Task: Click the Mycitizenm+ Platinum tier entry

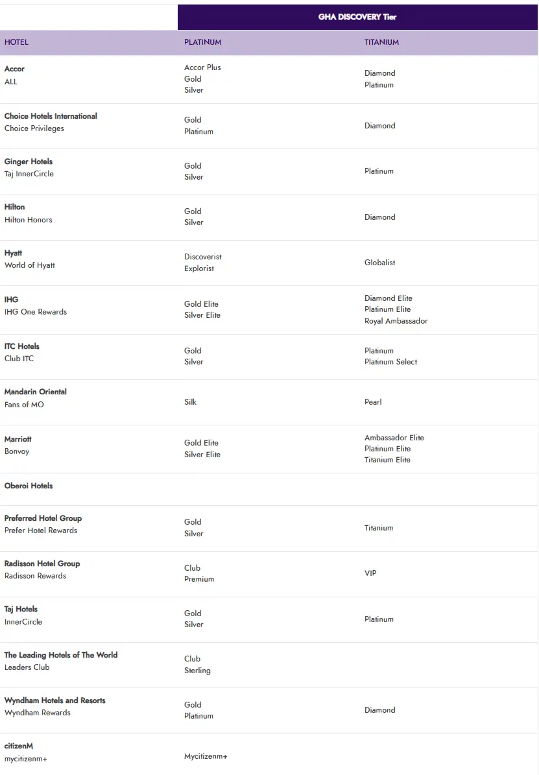Action: [206, 756]
